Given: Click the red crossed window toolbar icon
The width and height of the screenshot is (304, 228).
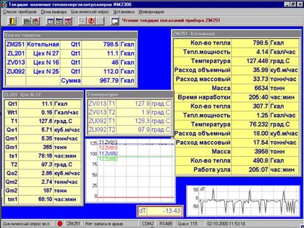Looking at the screenshot, I should coord(68,21).
